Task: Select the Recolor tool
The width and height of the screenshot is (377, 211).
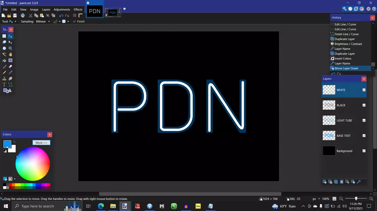Action: pos(10,78)
